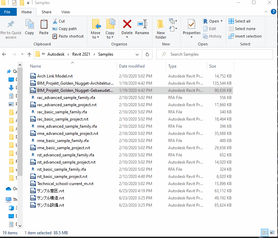
Task: Open the address bar history dropdown
Action: click(x=137, y=54)
